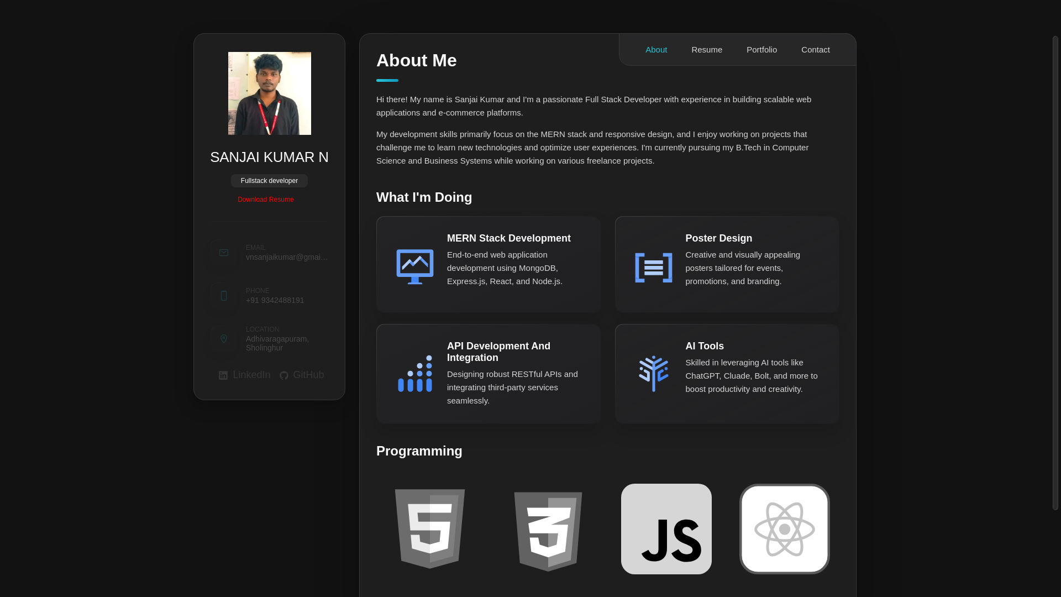Click the API Development And Integration title

pyautogui.click(x=499, y=352)
